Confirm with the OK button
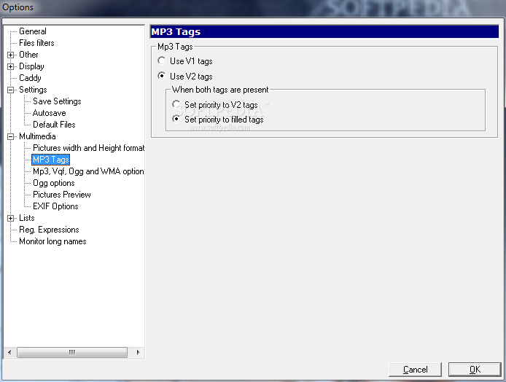 pyautogui.click(x=475, y=370)
